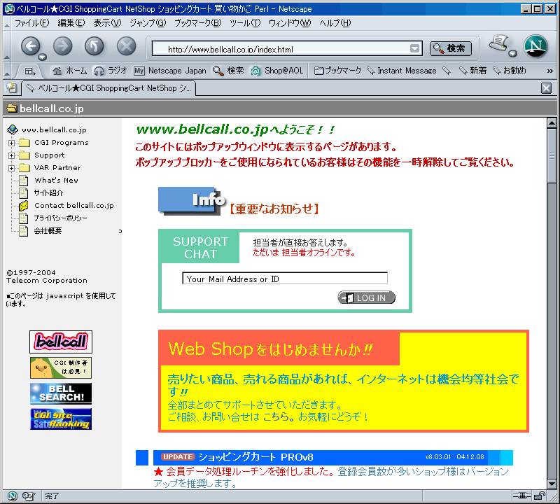Open the Instant Message toolbar bookmark

[402, 71]
